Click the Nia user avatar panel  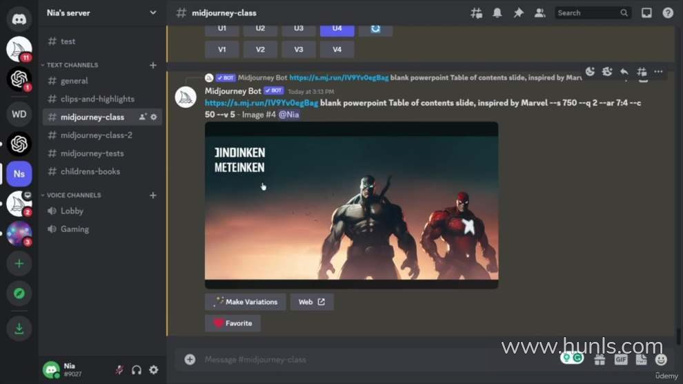(x=51, y=369)
